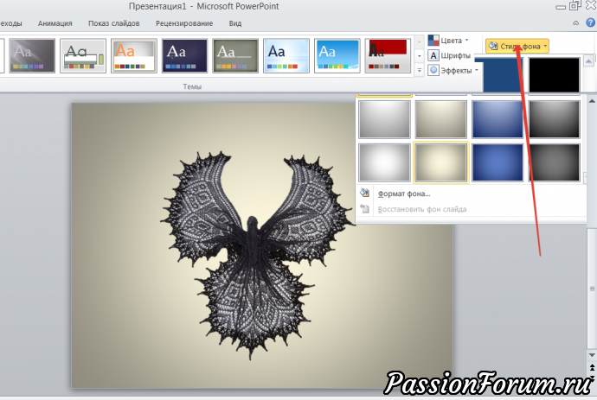Screen dimensions: 597x400
Task: Switch to the Анимация ribbon tab
Action: tap(55, 23)
